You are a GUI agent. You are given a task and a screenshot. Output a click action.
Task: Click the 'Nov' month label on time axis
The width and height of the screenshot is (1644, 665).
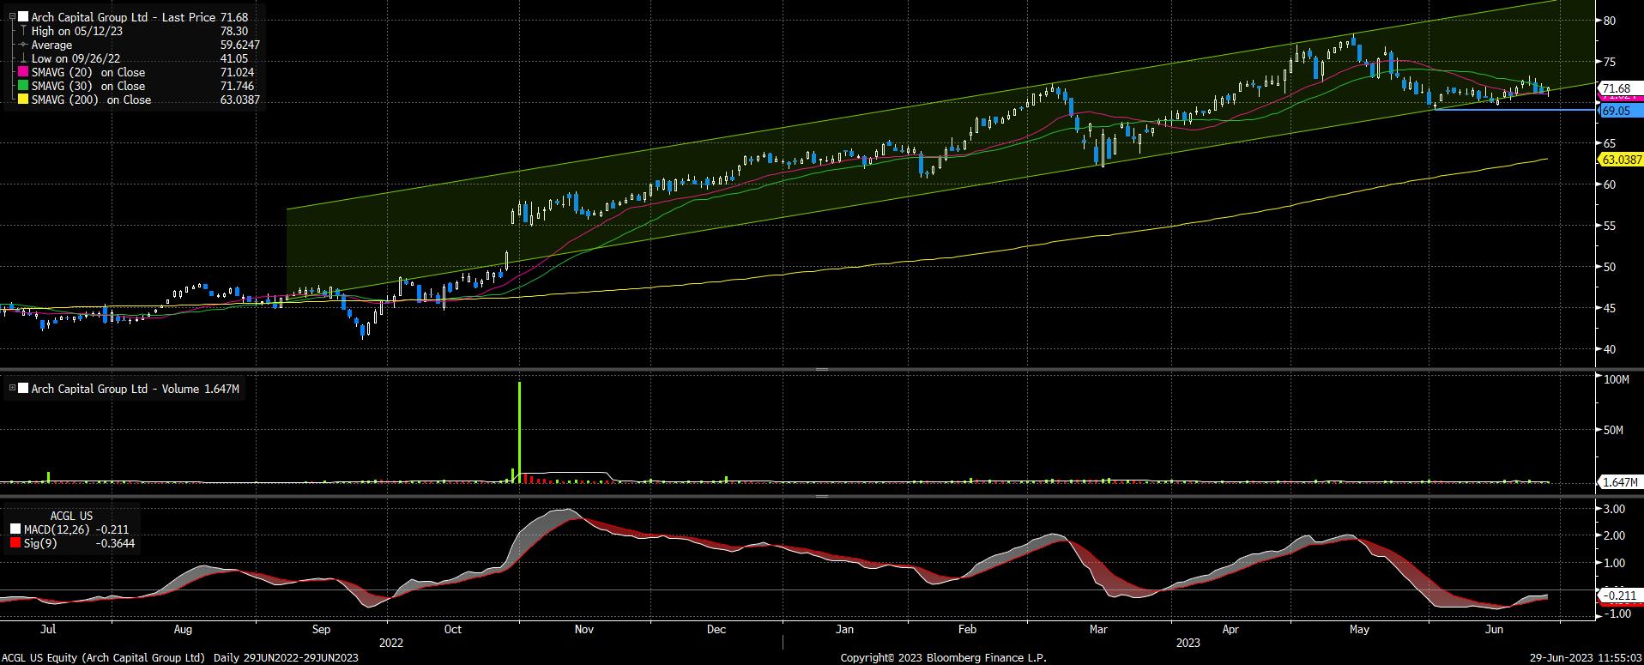[584, 629]
